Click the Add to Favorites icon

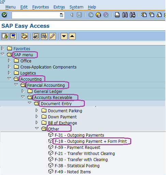pyautogui.click(x=36, y=36)
